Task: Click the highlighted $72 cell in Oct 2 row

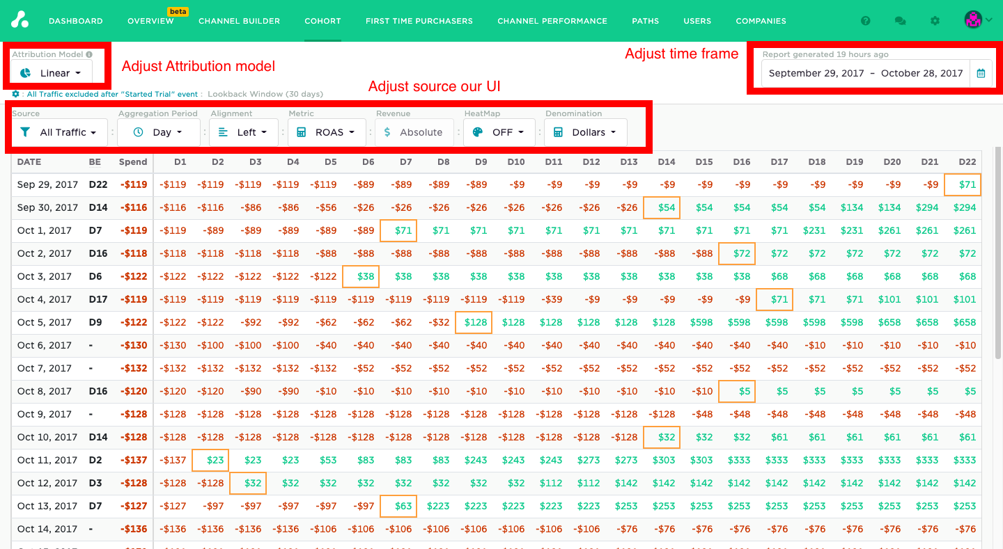Action: [737, 253]
